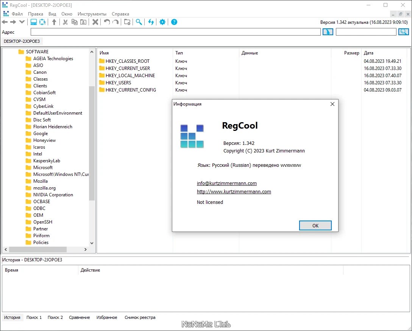Viewport: 412px width, 331px height.
Task: Open the http://www.kurtzimmermann.com link
Action: click(x=234, y=192)
